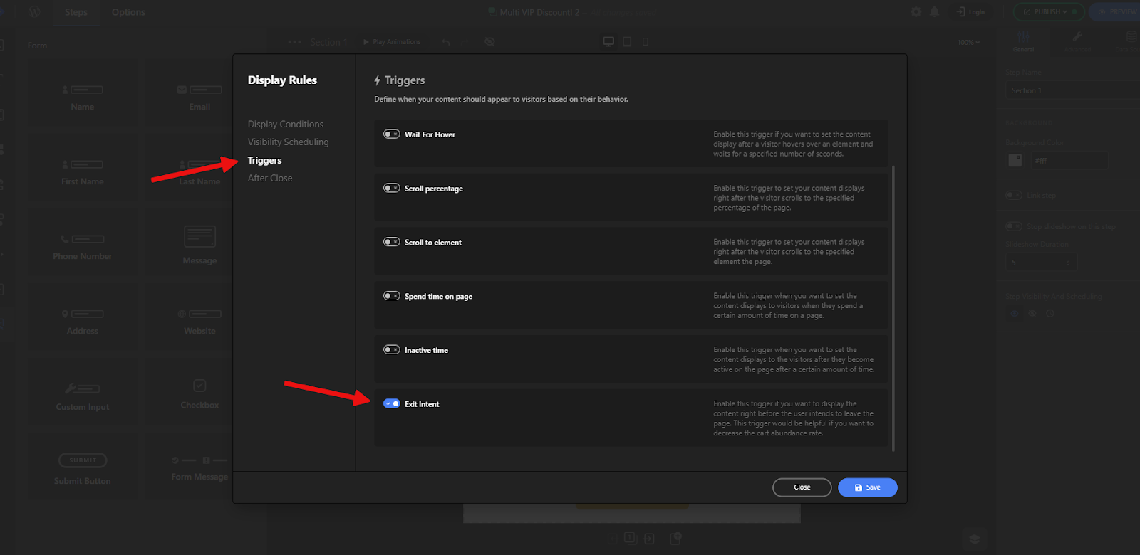Save the display rules
The height and width of the screenshot is (555, 1140).
point(867,487)
